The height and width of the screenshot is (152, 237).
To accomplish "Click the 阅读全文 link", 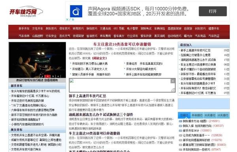I will [99, 58].
